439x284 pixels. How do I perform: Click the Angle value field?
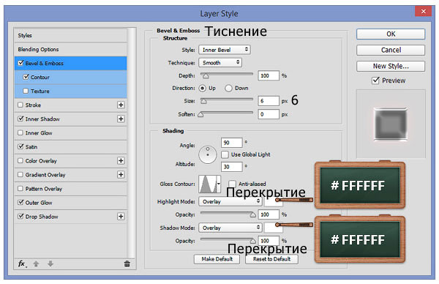coord(231,143)
